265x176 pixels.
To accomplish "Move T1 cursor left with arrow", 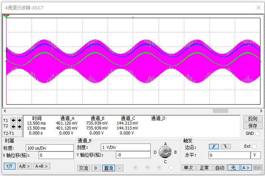I will pos(13,120).
